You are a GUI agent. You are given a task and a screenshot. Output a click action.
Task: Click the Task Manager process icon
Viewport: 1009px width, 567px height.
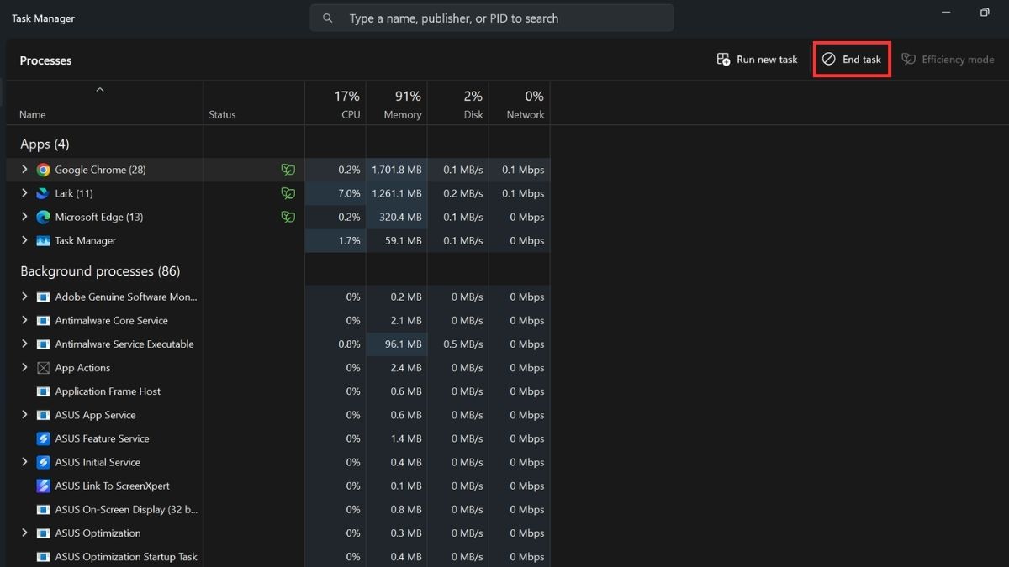point(43,240)
